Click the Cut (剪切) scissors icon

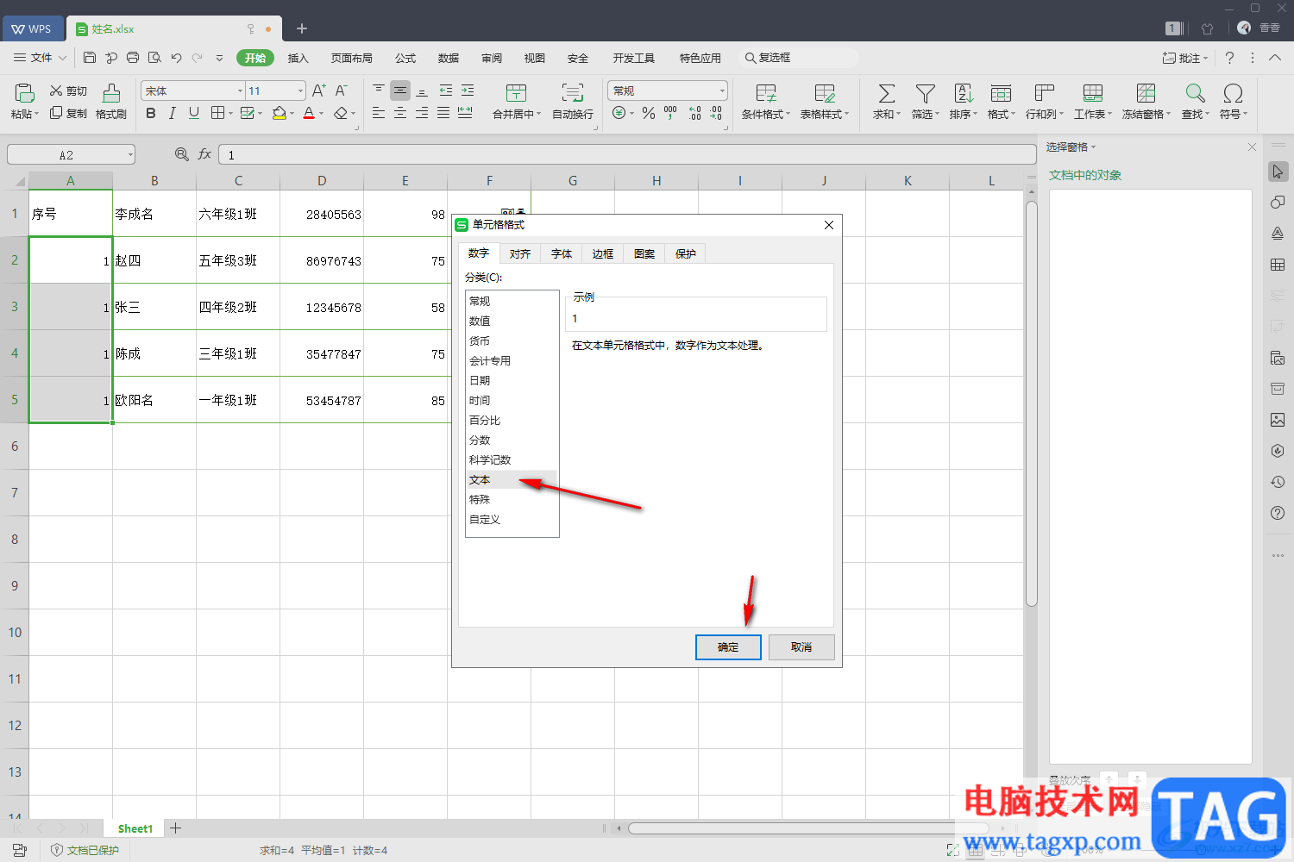(x=56, y=91)
